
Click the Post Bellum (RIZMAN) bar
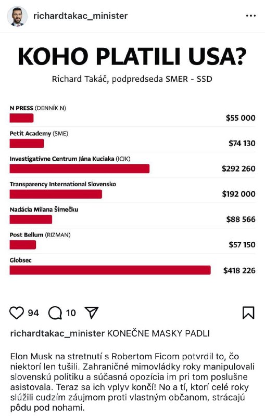click(23, 244)
